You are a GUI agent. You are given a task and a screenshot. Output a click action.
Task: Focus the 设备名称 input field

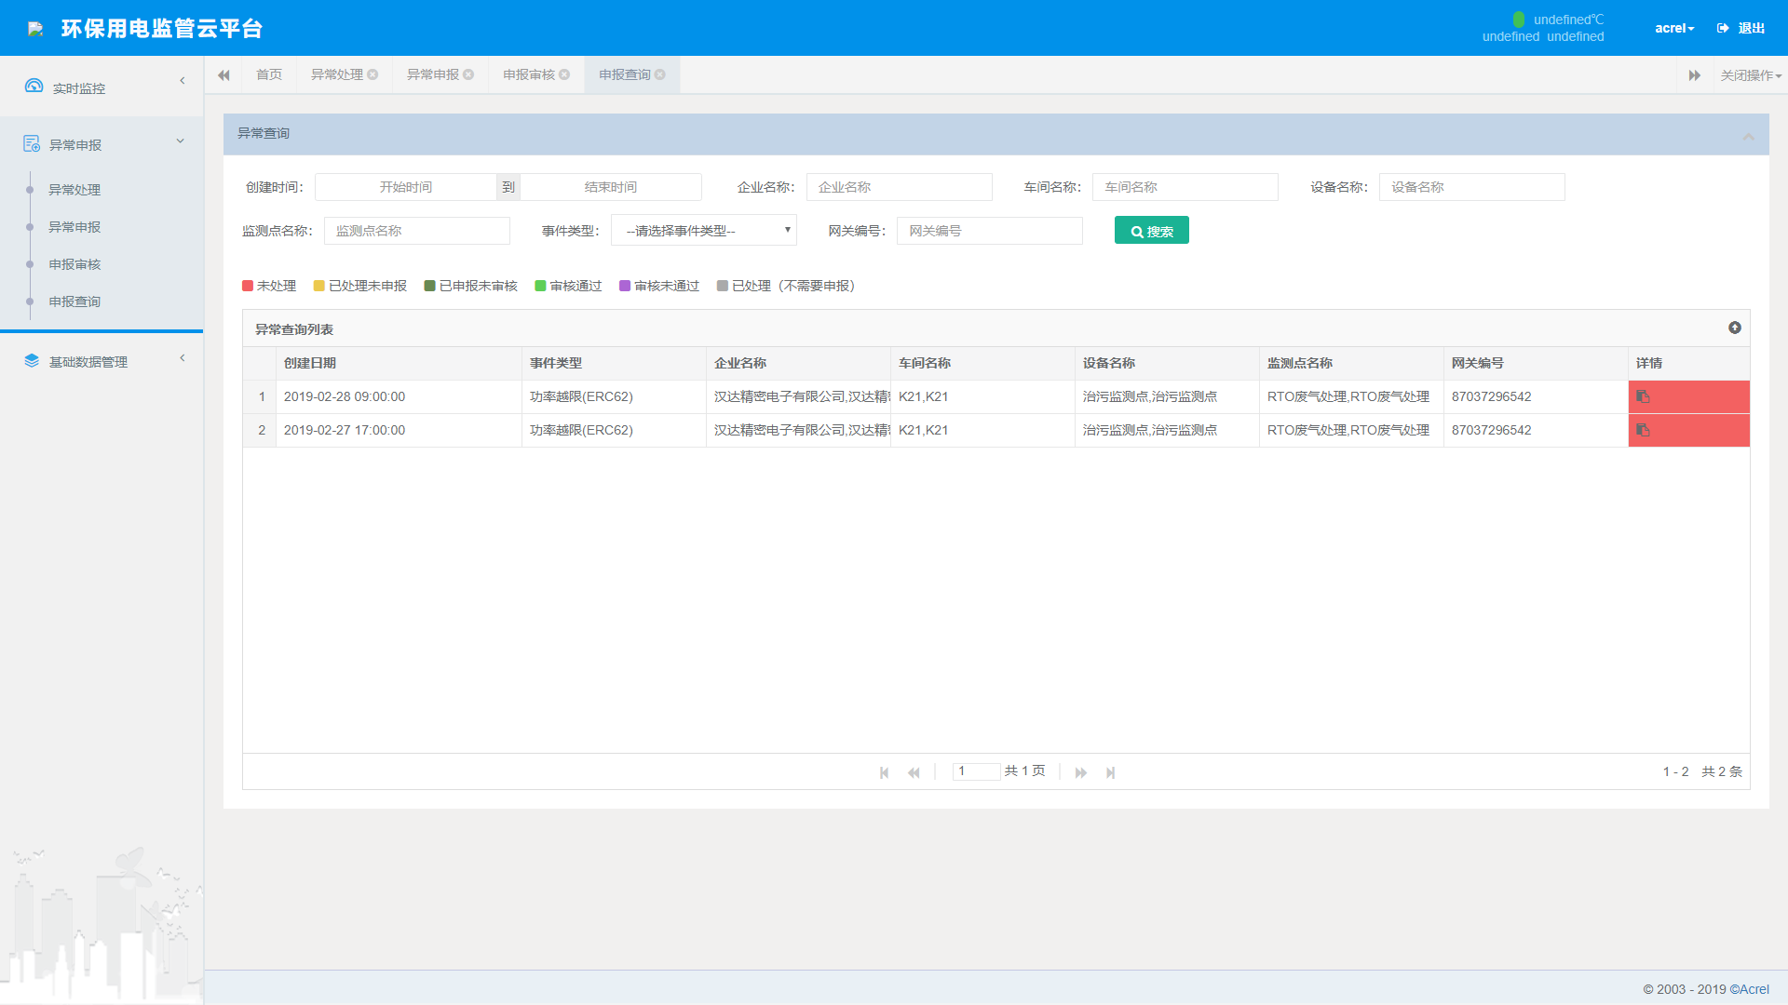click(1472, 187)
